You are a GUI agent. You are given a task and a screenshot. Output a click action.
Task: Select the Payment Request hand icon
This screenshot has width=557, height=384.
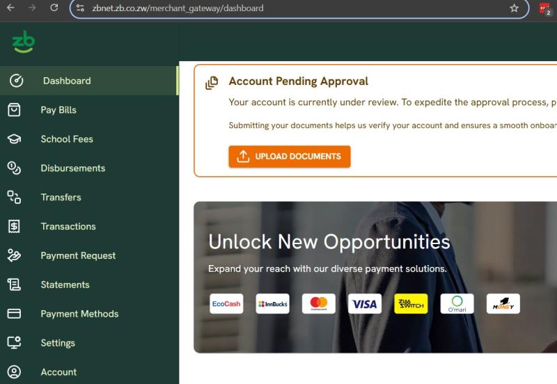14,255
